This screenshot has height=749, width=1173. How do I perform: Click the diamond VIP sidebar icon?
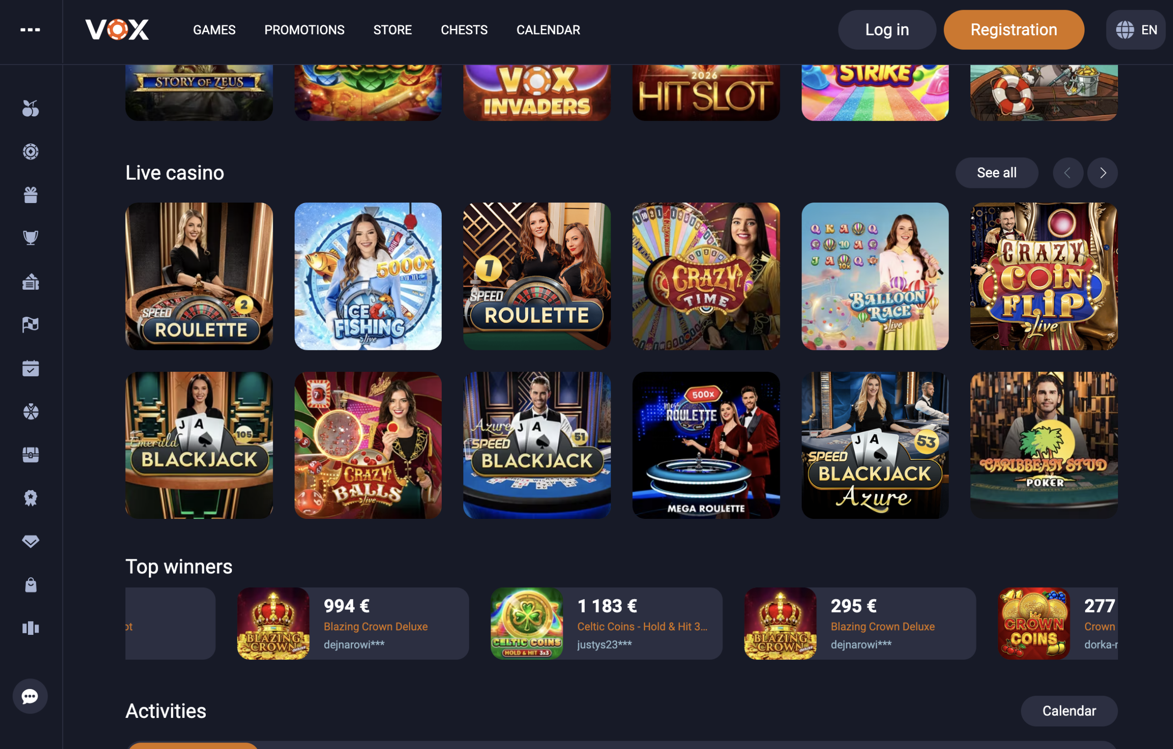click(x=31, y=541)
